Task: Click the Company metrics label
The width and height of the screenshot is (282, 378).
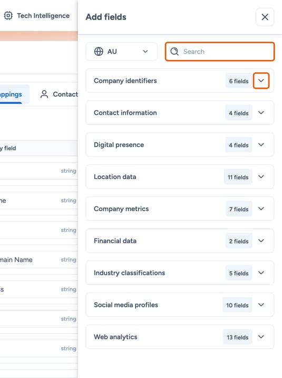Action: tap(121, 209)
